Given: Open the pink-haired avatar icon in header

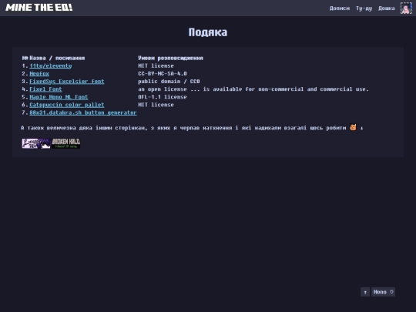Looking at the screenshot, I should 406,8.
